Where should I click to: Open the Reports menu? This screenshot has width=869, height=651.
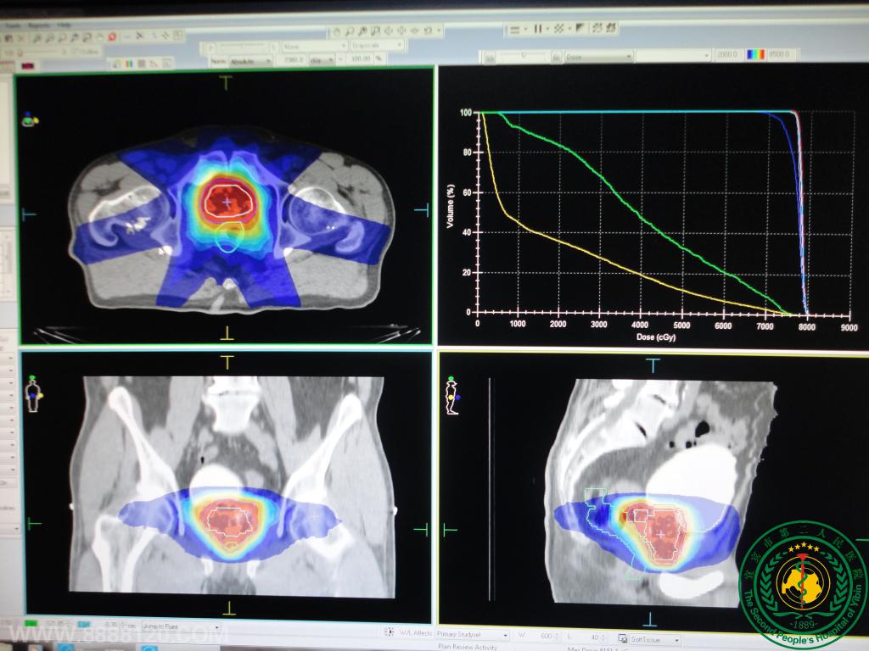(39, 25)
